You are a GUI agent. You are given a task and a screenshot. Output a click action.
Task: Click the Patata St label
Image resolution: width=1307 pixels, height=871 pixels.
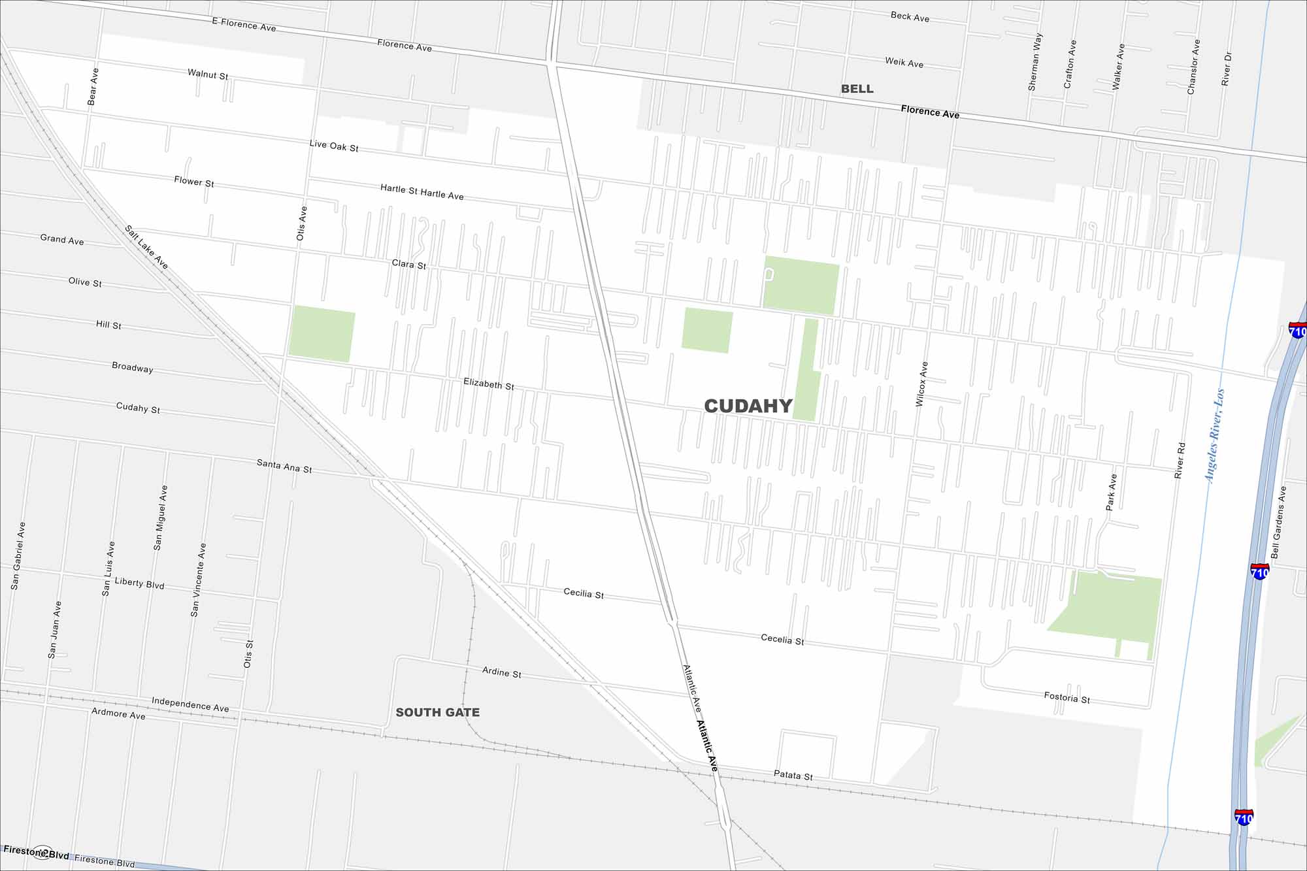(793, 776)
